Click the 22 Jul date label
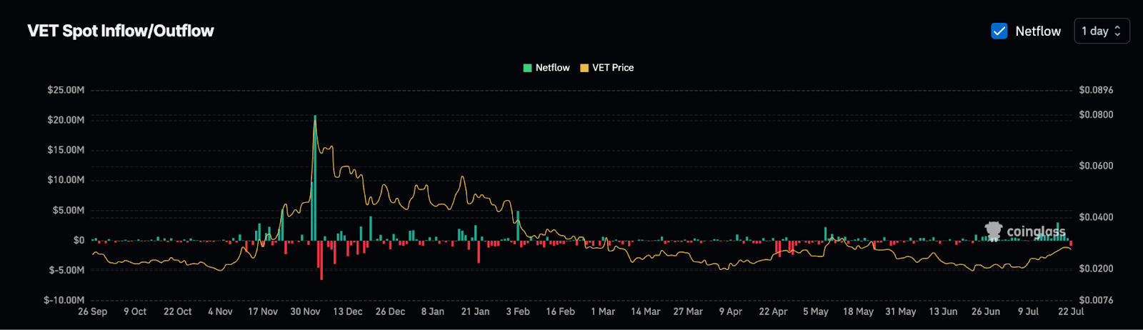The height and width of the screenshot is (330, 1143). point(1071,311)
